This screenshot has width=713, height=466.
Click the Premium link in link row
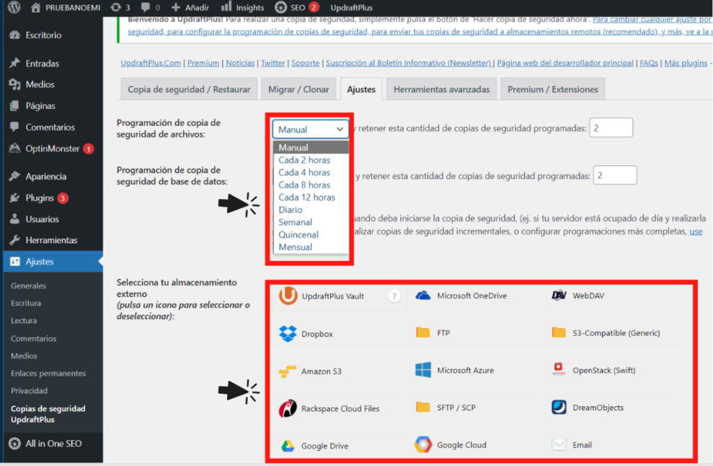(203, 63)
